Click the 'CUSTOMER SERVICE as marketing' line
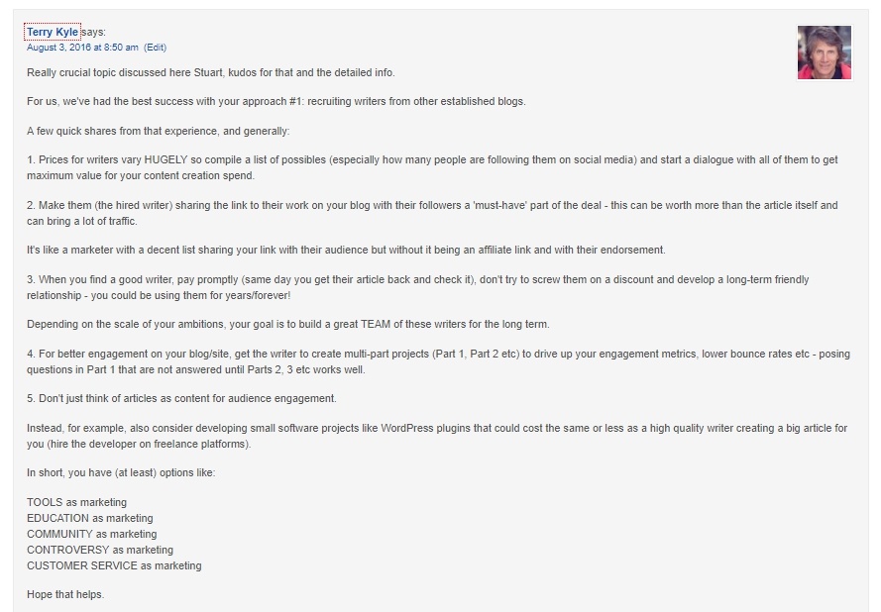The width and height of the screenshot is (881, 612). pyautogui.click(x=114, y=565)
